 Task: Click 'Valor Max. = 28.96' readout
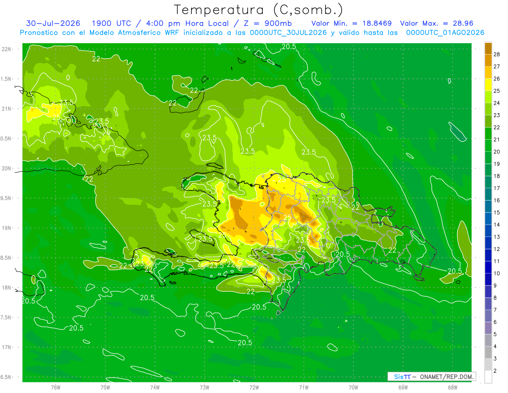[436, 23]
